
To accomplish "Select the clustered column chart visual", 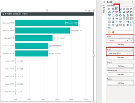I will pyautogui.click(x=120, y=9).
